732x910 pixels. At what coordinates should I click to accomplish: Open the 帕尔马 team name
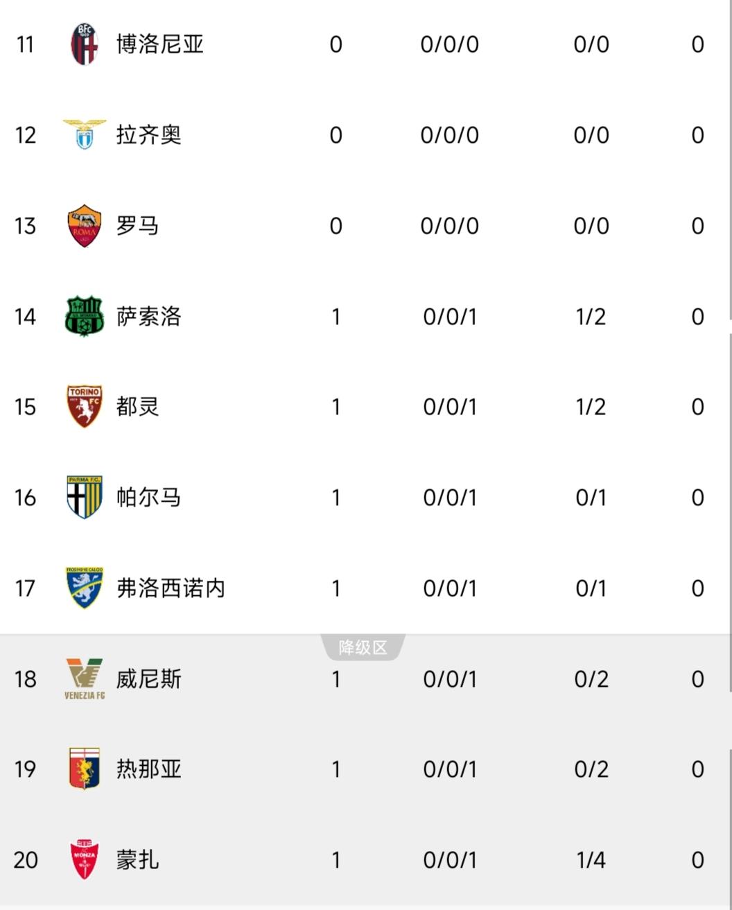click(148, 497)
